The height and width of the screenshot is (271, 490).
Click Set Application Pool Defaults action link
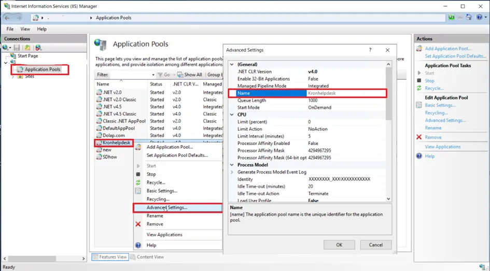coord(456,56)
